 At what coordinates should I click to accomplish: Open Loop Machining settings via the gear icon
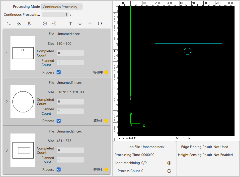169,163
